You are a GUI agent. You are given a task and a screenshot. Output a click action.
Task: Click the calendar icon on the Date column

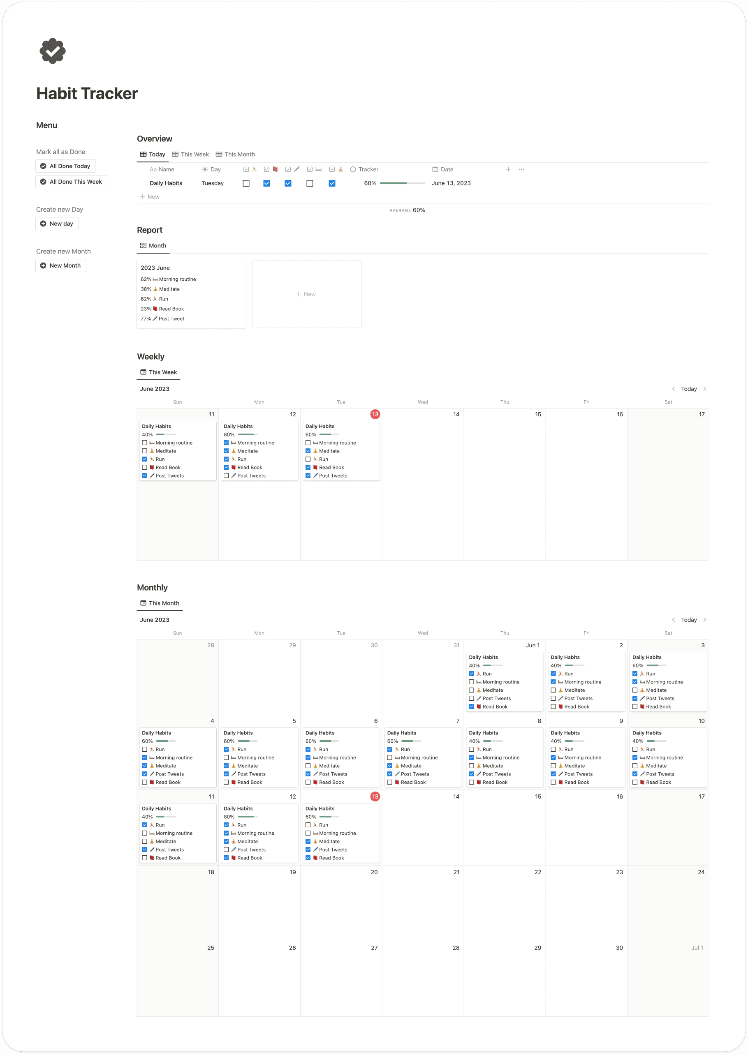click(x=435, y=169)
